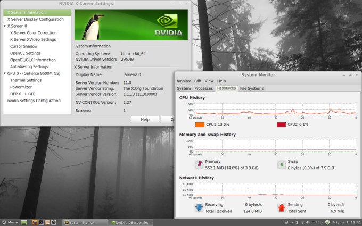362x226 pixels.
Task: Open the clock showing Fri Jun 1
Action: pos(347,222)
